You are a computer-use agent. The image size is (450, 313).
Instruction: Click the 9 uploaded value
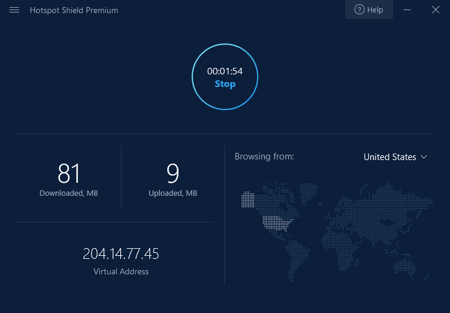pos(173,173)
